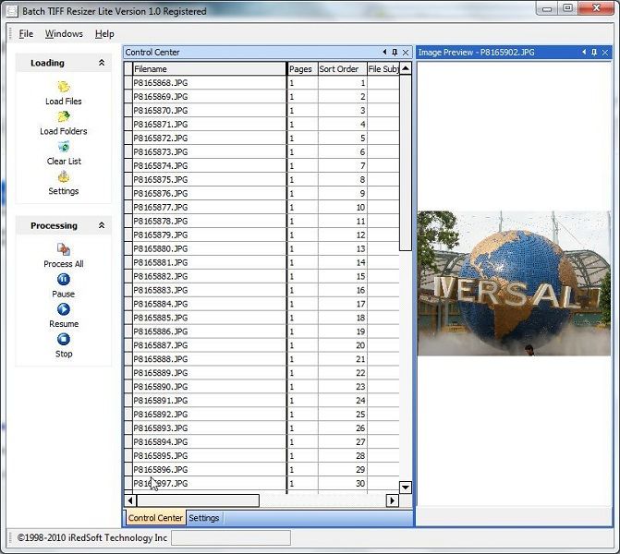Click the Clear List icon

point(64,147)
